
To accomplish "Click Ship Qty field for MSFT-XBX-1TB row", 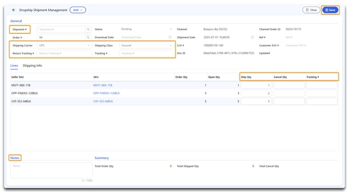I will click(x=256, y=85).
